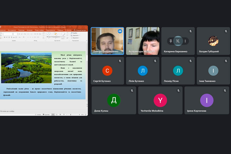Click the river landscape image on the slide
231x154 pixels.
(26, 68)
